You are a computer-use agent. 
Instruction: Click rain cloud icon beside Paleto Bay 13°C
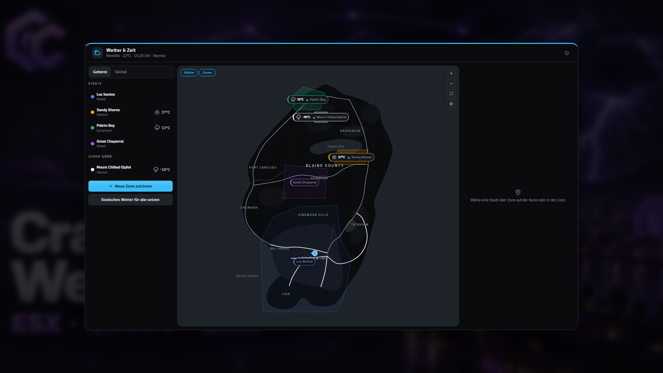pos(157,128)
